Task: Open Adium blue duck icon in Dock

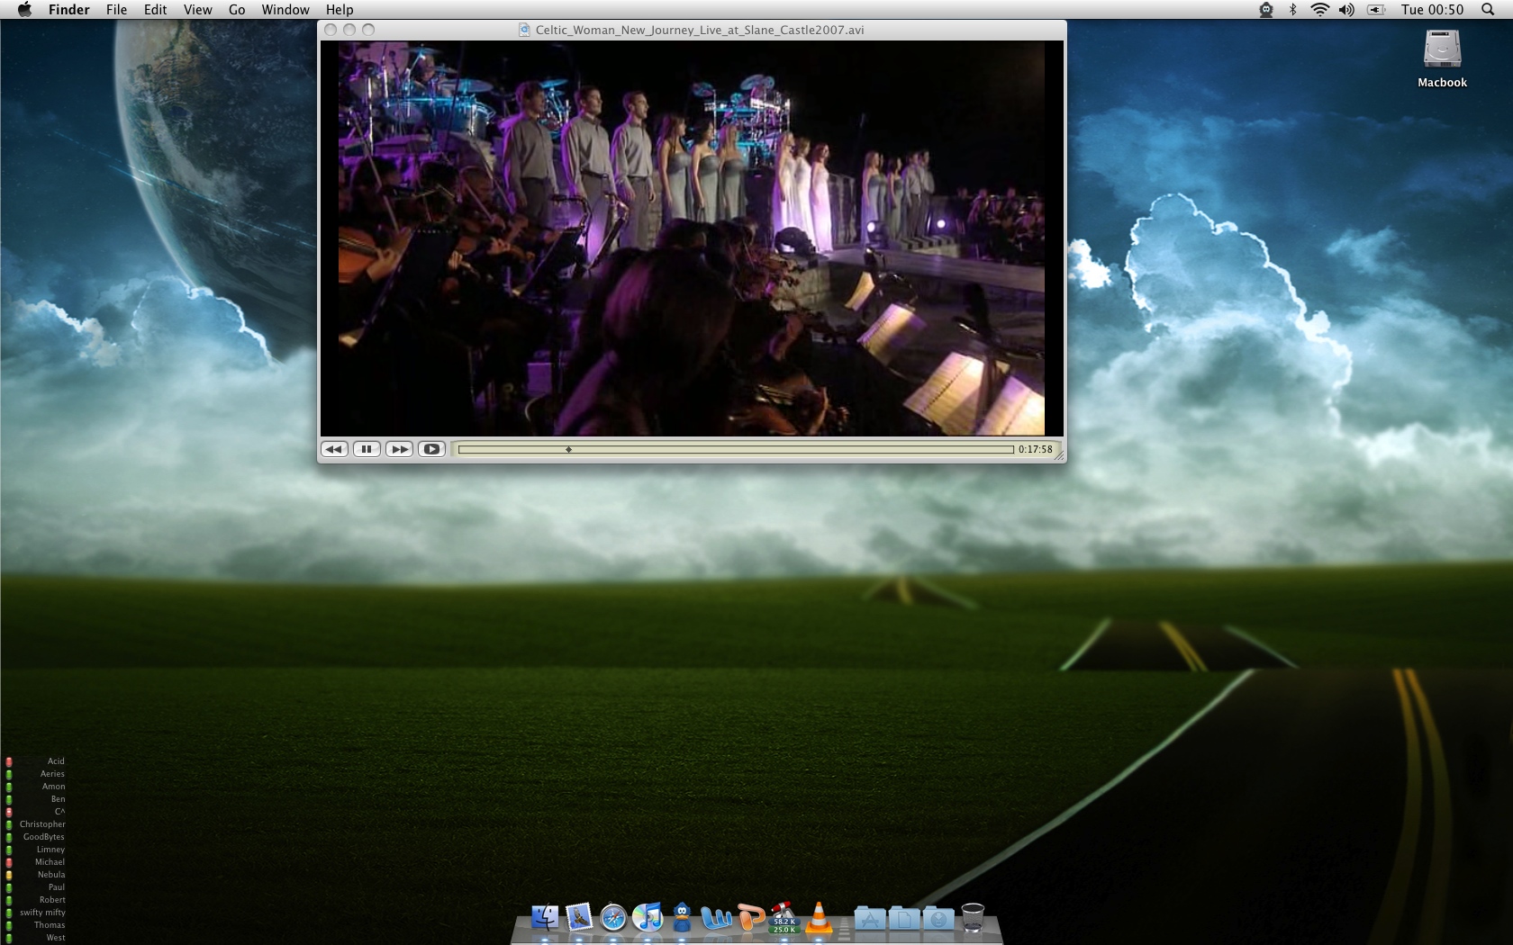Action: coord(682,917)
